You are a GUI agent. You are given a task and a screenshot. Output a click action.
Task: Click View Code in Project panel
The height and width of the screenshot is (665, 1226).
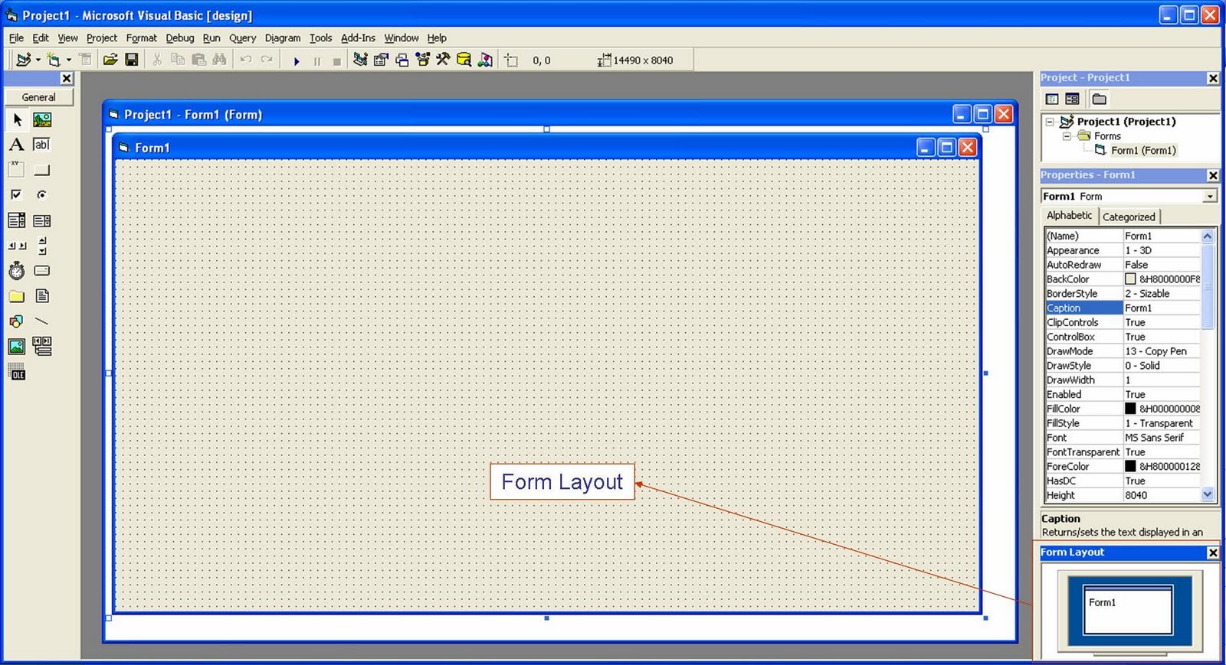1052,99
